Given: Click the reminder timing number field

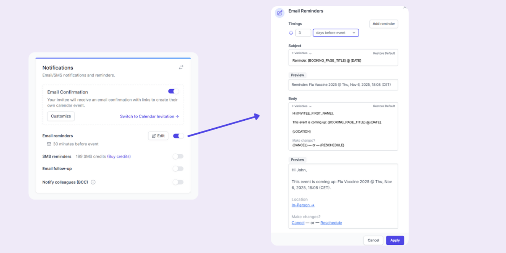Looking at the screenshot, I should [x=303, y=33].
